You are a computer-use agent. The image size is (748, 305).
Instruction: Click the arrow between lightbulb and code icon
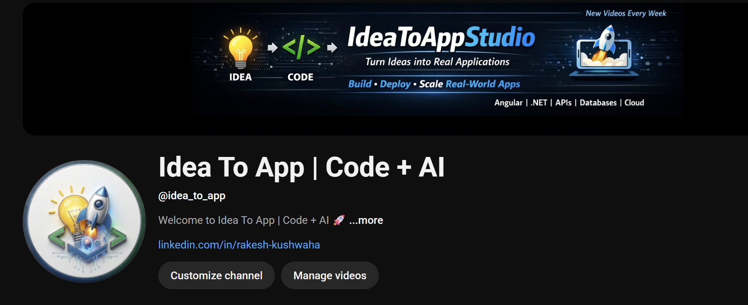(272, 48)
